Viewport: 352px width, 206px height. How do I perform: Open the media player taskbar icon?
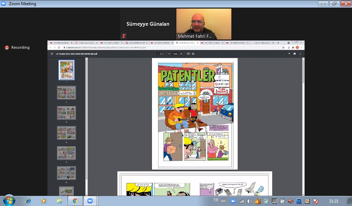(44, 201)
